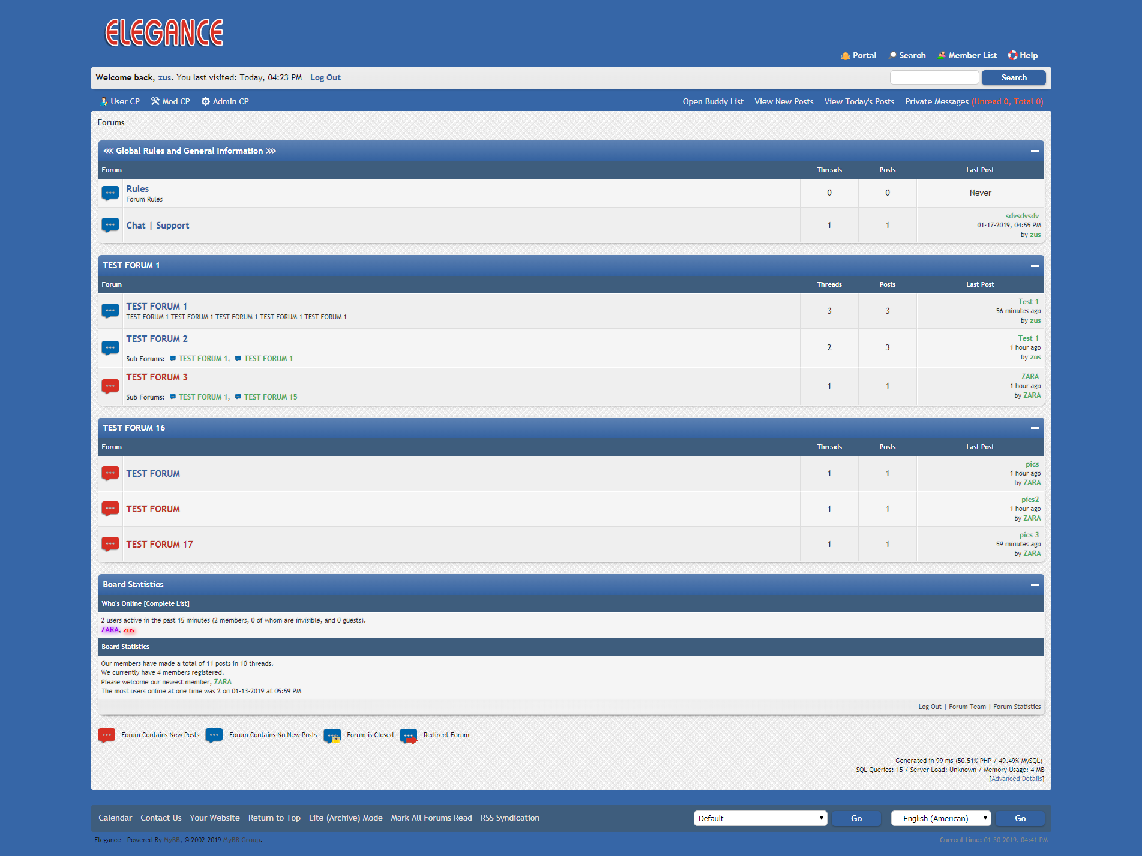Click Mark All Forums Read
The height and width of the screenshot is (856, 1142).
click(x=431, y=818)
